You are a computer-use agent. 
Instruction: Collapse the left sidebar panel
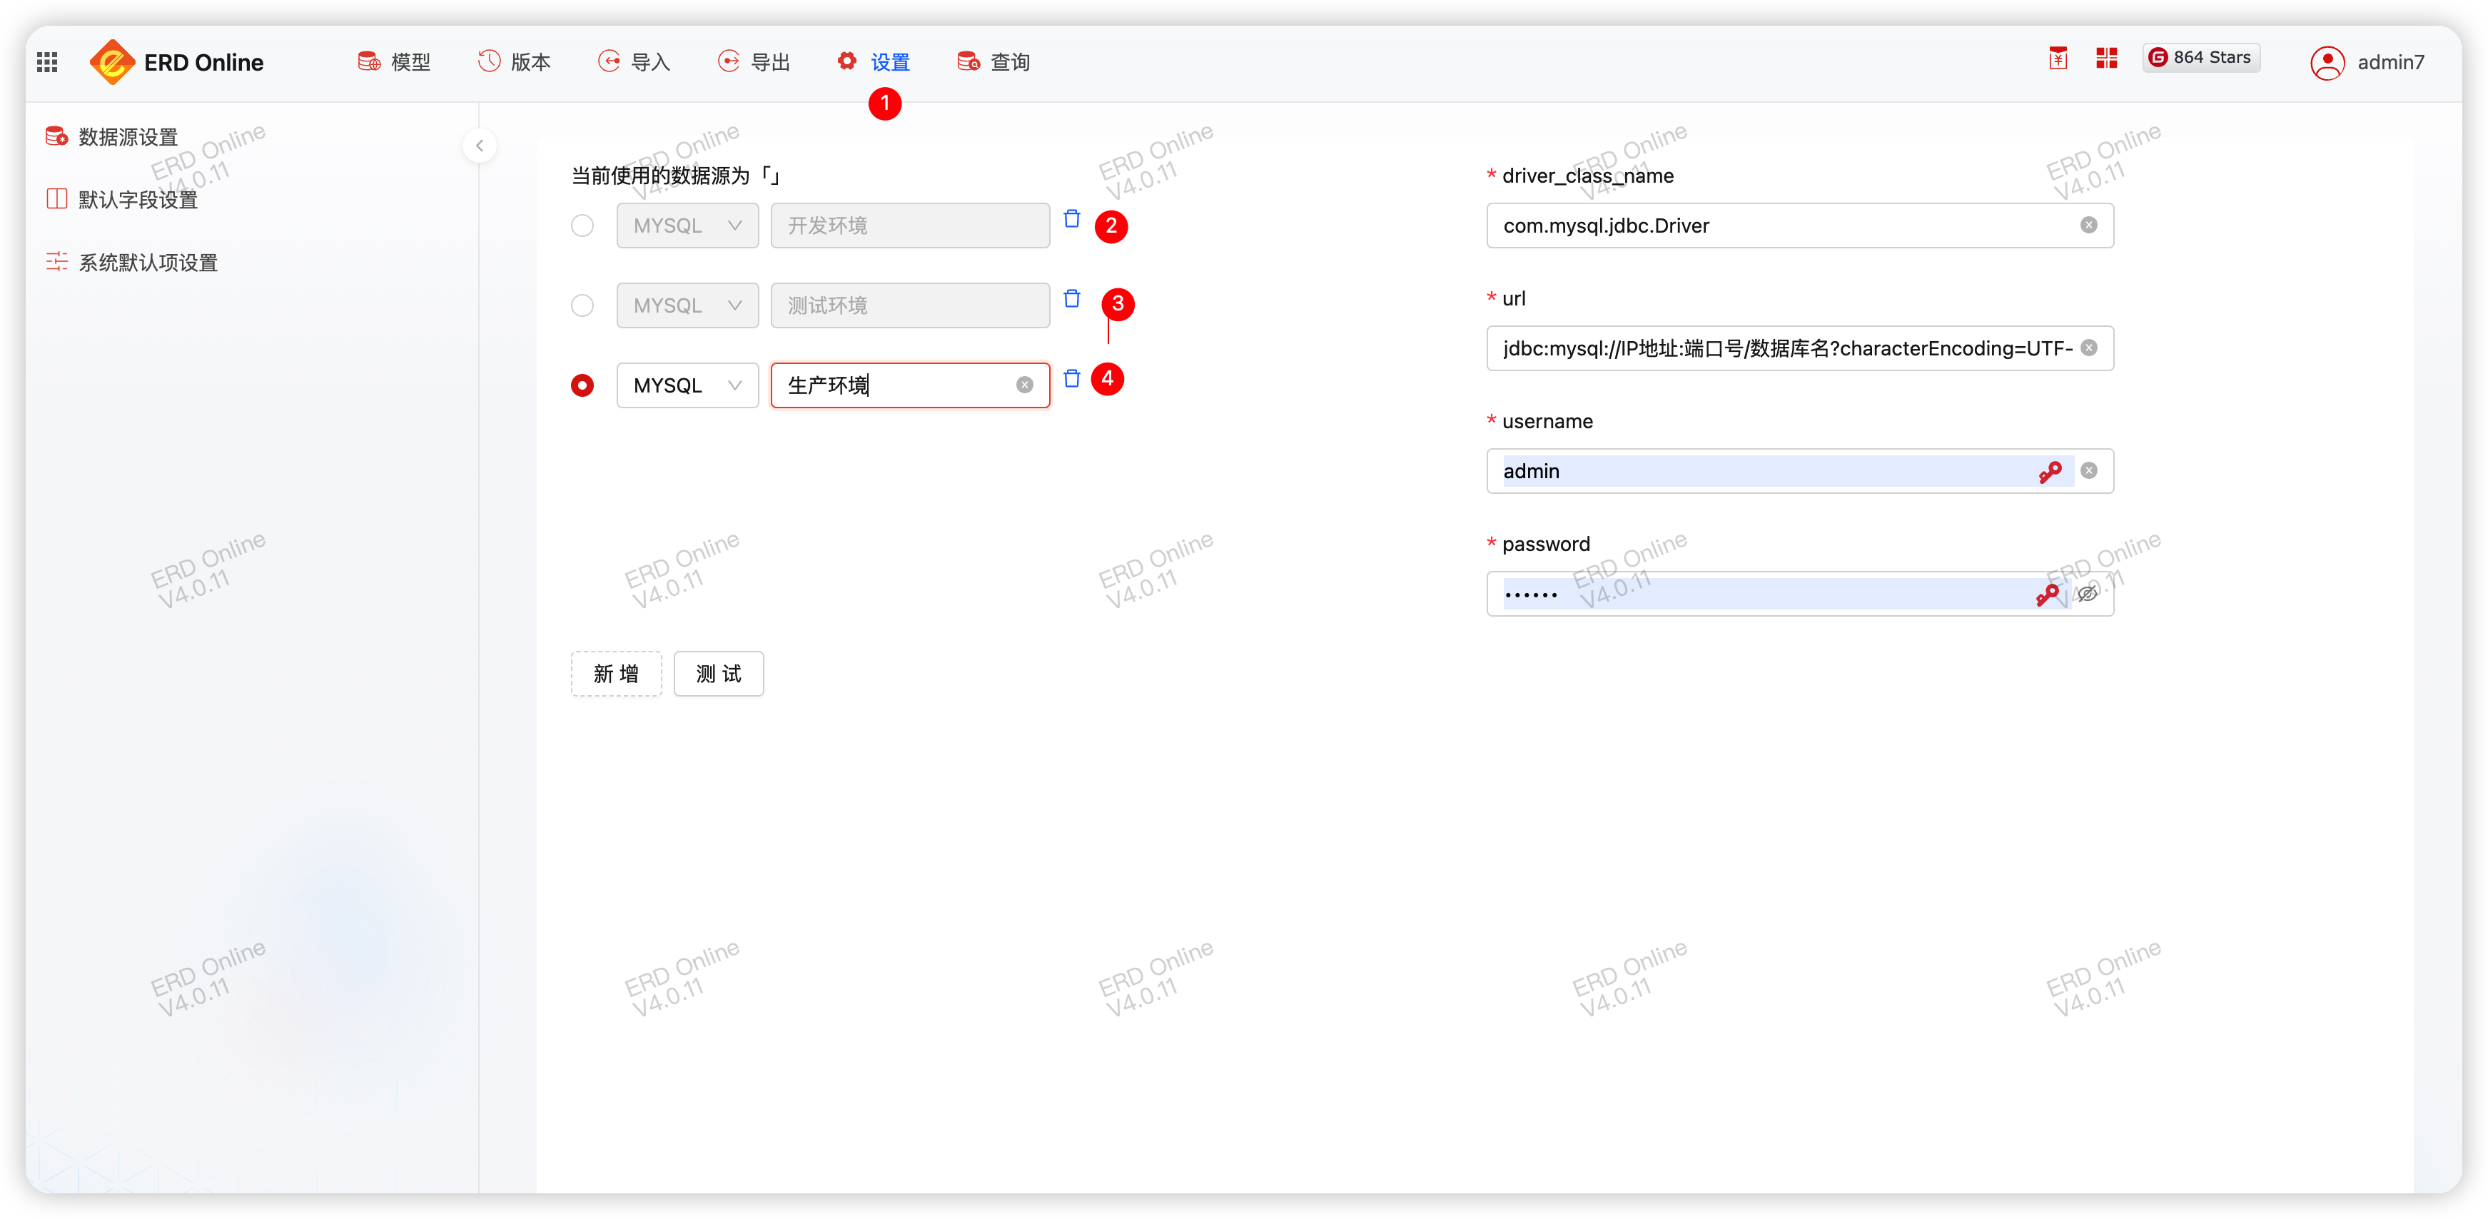(479, 146)
